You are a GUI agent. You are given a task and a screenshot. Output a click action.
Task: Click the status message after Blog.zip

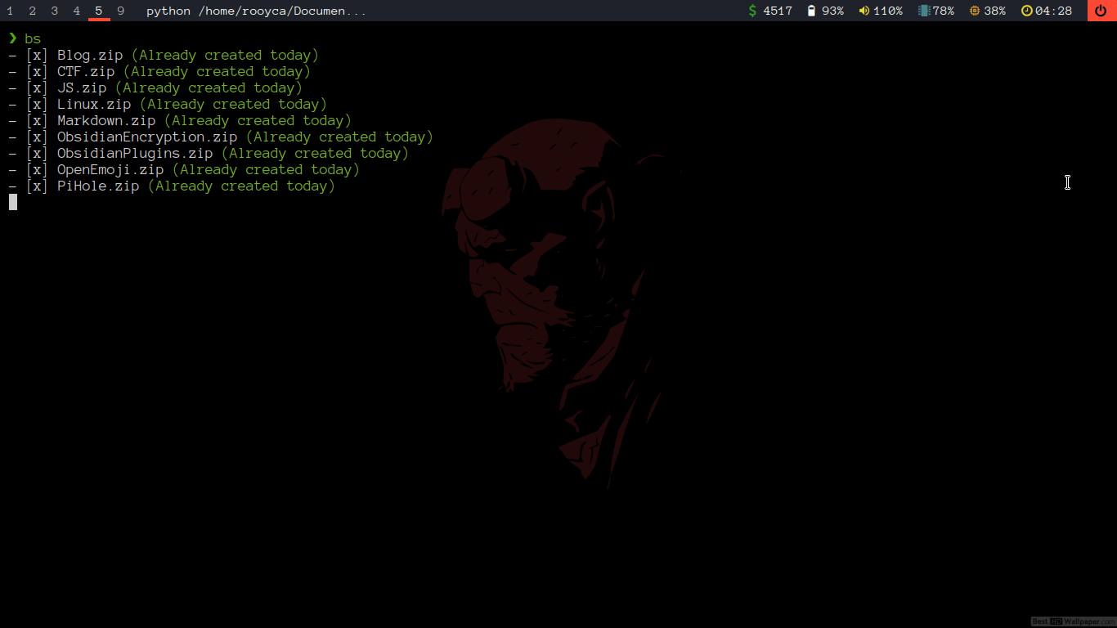click(x=225, y=56)
